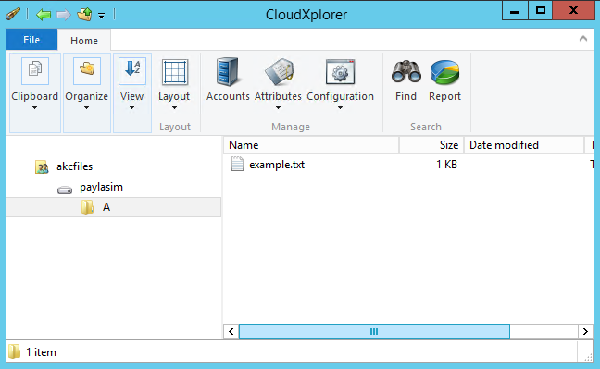Screen dimensions: 600x369
Task: Click the Clipboard icon in ribbon
Action: [35, 70]
